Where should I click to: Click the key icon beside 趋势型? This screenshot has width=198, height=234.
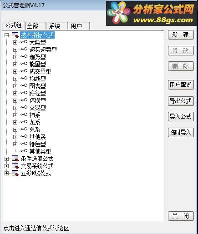coord(24,56)
